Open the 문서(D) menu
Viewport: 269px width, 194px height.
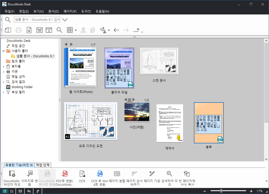(x=53, y=12)
